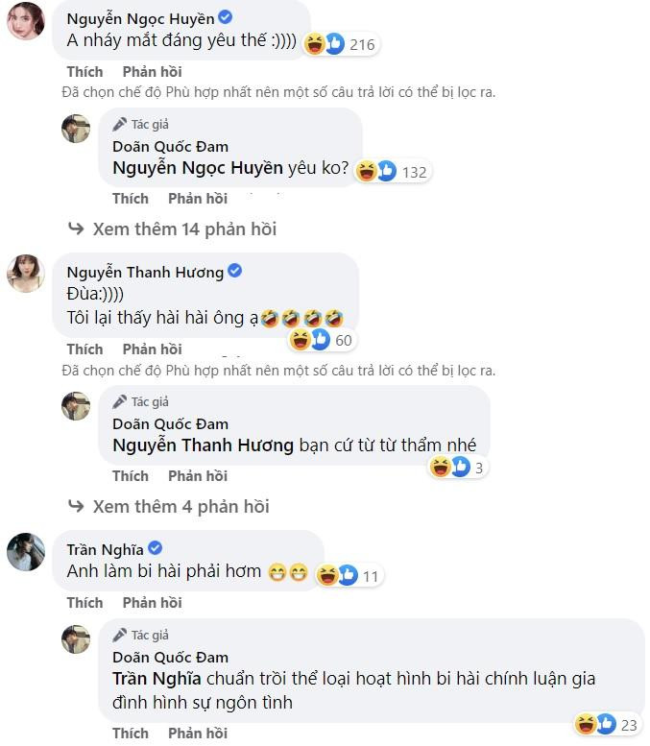650x746 pixels.
Task: Open the tagged Nguyễn Thanh Hương mention link
Action: coord(203,445)
